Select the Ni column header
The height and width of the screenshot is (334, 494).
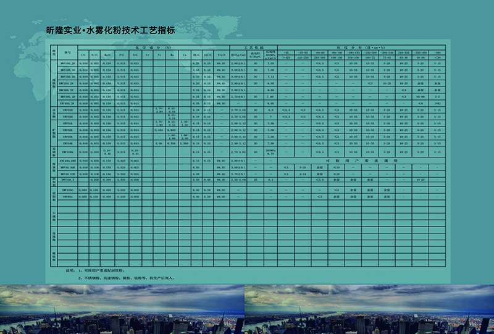point(159,55)
